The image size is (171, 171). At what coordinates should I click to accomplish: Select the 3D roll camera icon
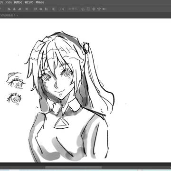tap(88, 9)
